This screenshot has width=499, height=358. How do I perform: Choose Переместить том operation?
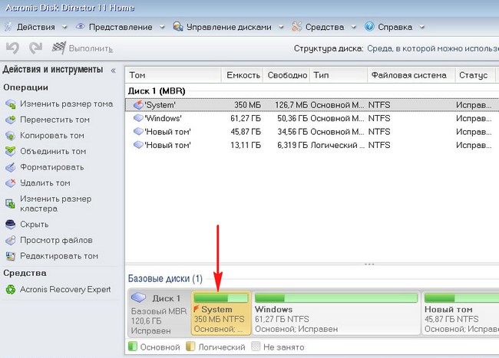[x=55, y=120]
